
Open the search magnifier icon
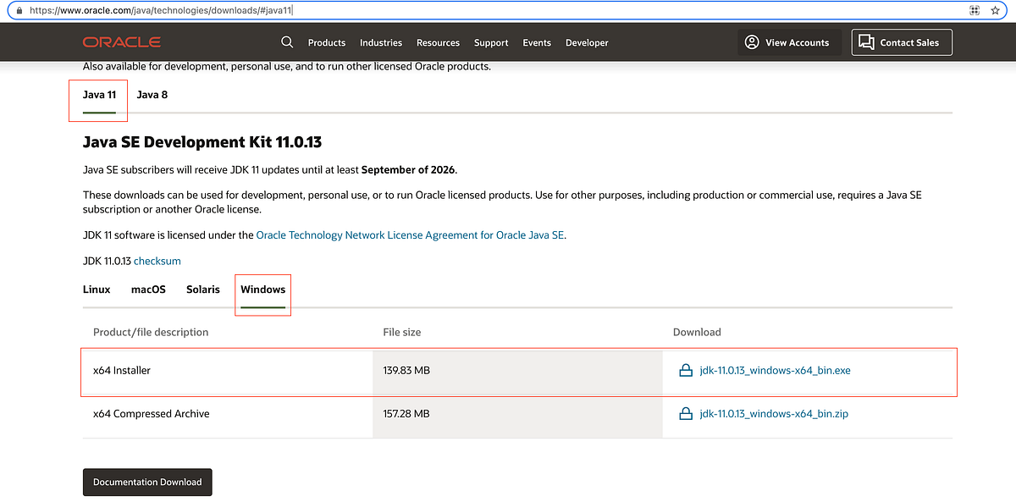[x=287, y=41]
